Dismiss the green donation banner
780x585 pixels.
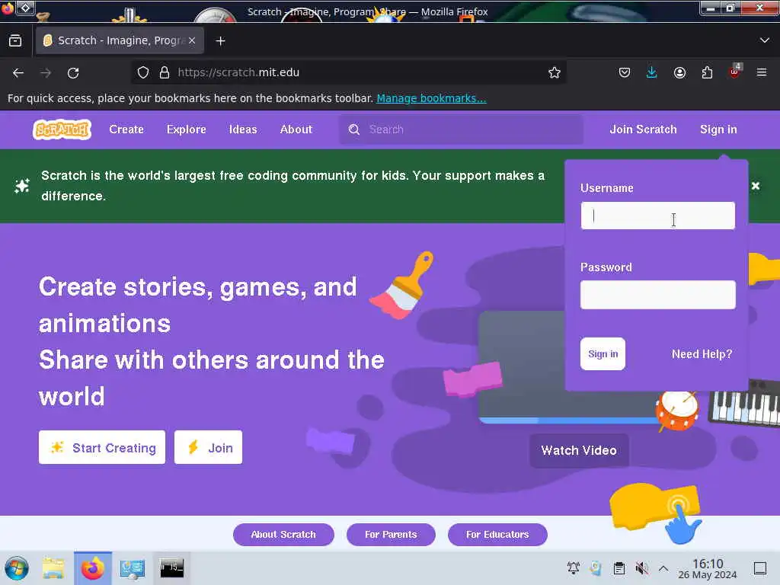(x=755, y=186)
